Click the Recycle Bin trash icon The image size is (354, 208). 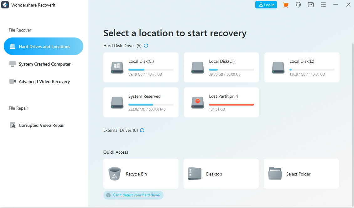115,174
